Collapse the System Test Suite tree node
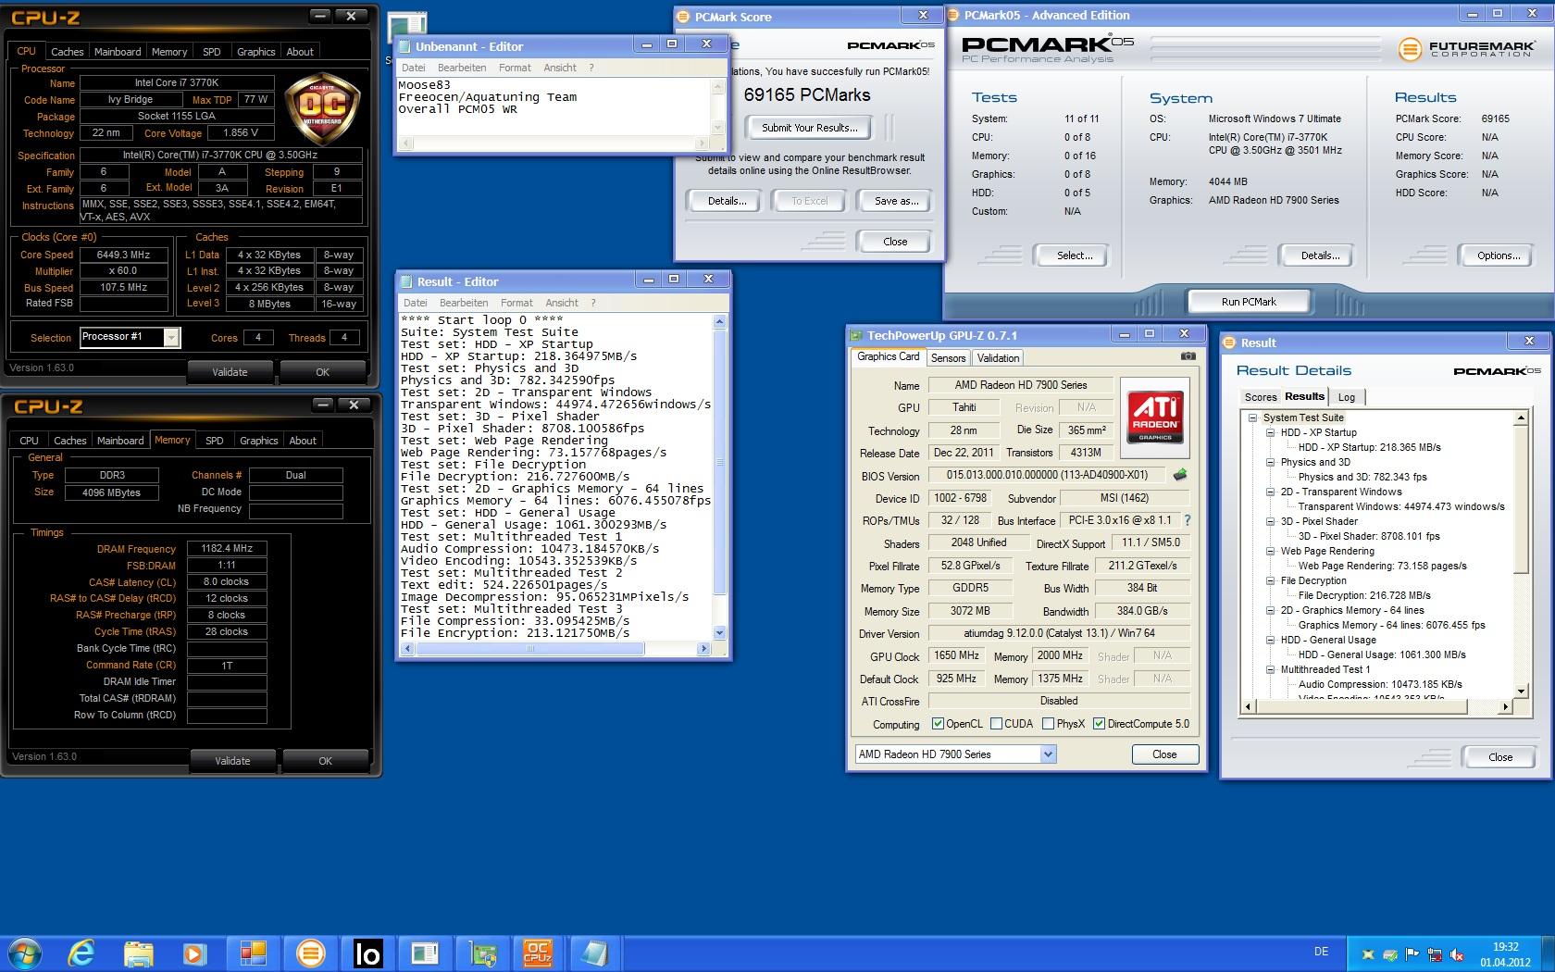1555x972 pixels. [1252, 417]
